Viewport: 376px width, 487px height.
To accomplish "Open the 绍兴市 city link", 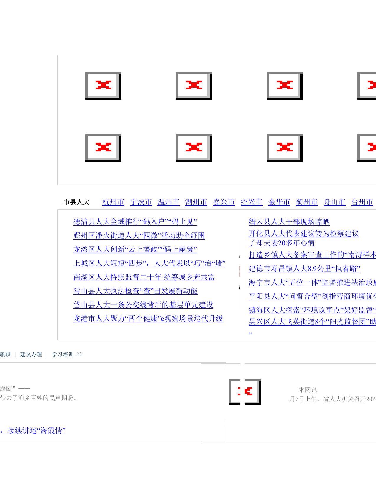I will (x=252, y=202).
